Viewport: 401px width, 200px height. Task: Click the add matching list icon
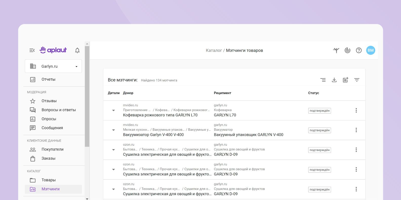point(346,80)
